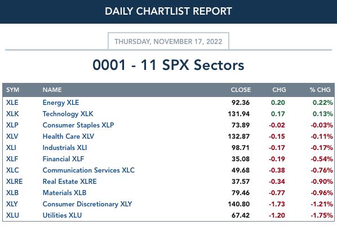Viewport: 337px width, 225px height.
Task: Open Technology XLK chart link
Action: [x=68, y=114]
